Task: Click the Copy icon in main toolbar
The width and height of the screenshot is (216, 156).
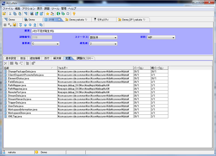Action: (x=15, y=14)
